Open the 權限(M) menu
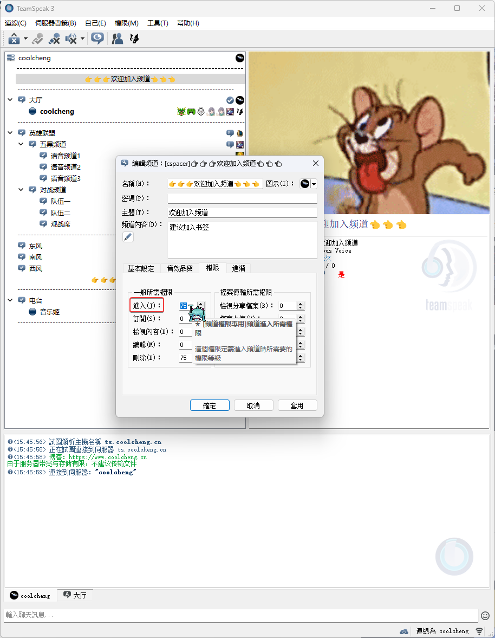This screenshot has height=638, width=495. [x=126, y=23]
